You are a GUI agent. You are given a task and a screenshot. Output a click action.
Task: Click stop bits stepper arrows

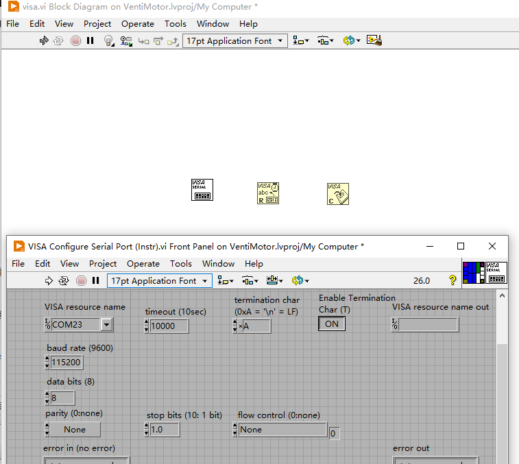(147, 430)
